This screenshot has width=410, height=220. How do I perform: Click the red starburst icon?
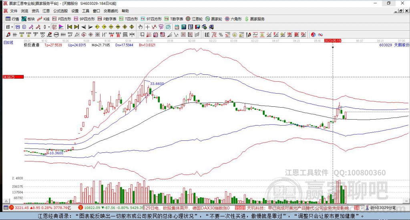pos(90,34)
